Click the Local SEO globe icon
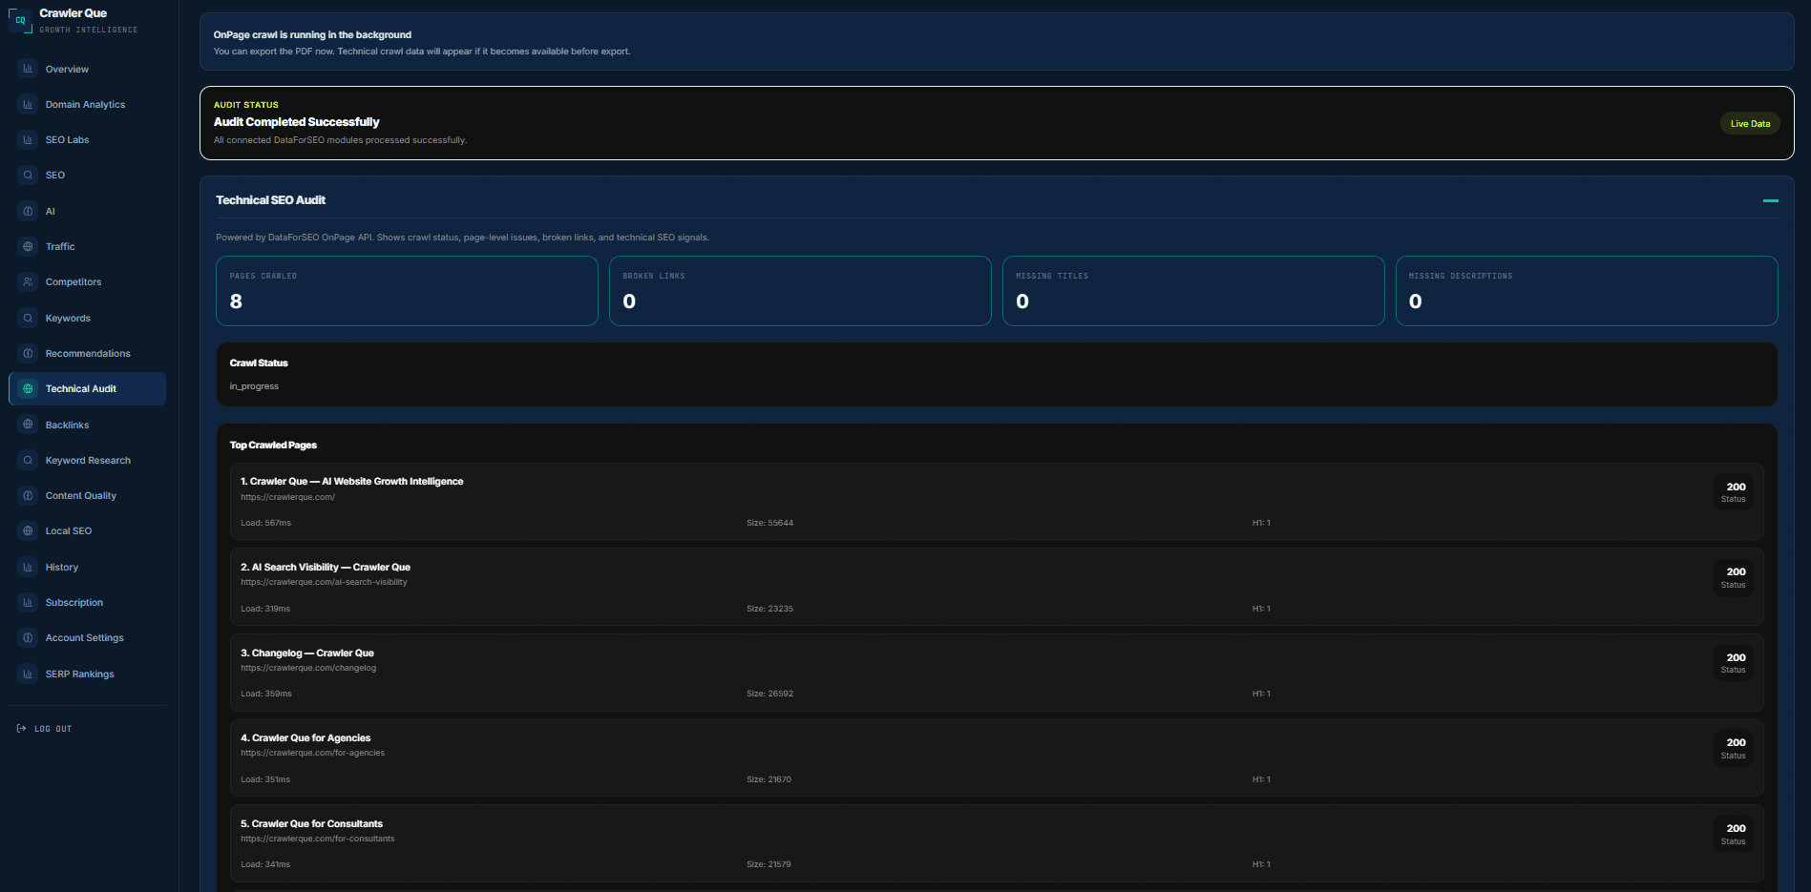 coord(28,530)
